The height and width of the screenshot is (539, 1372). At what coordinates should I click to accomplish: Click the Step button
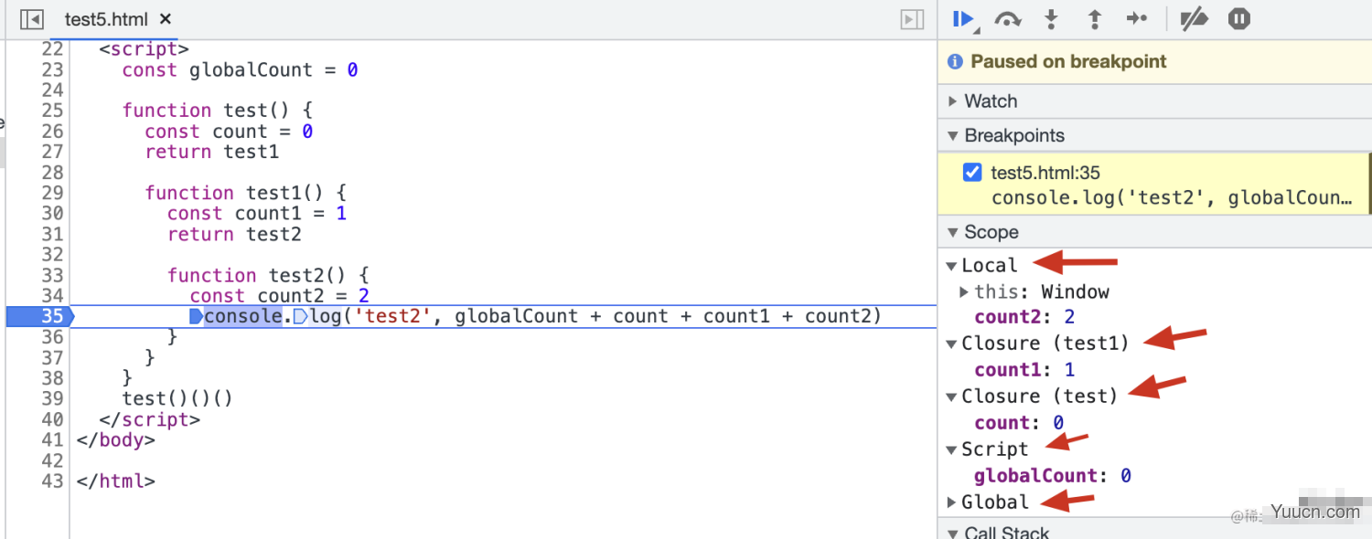pos(1137,19)
